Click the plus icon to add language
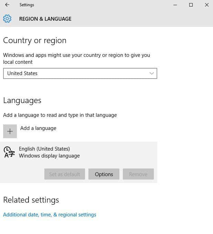Image resolution: width=213 pixels, height=234 pixels. tap(10, 131)
